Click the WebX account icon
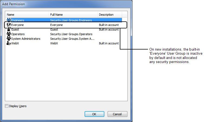Image resolution: width=206 pixels, height=122 pixels. pos(9,43)
